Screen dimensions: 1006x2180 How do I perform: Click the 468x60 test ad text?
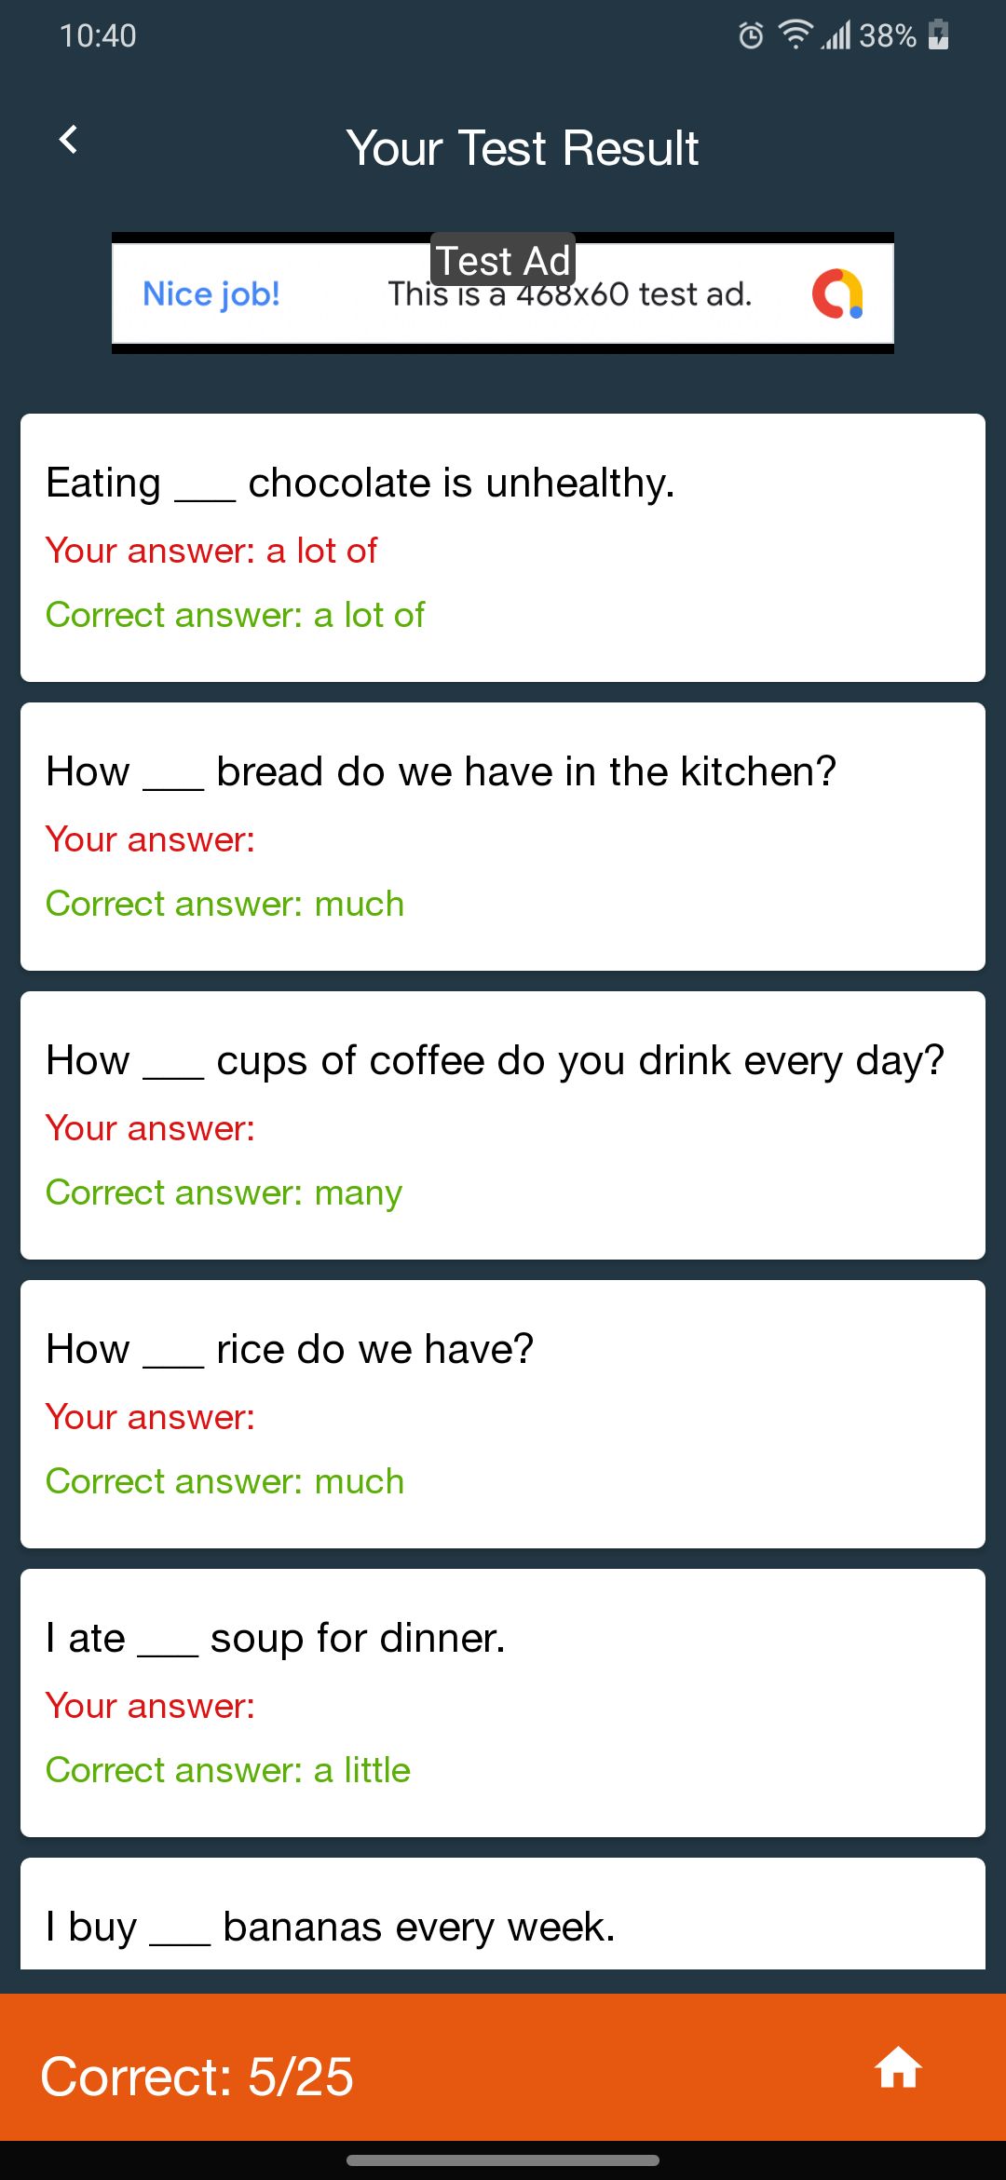tap(569, 295)
